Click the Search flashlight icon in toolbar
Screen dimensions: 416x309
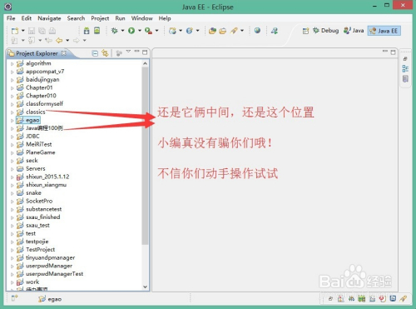point(234,31)
